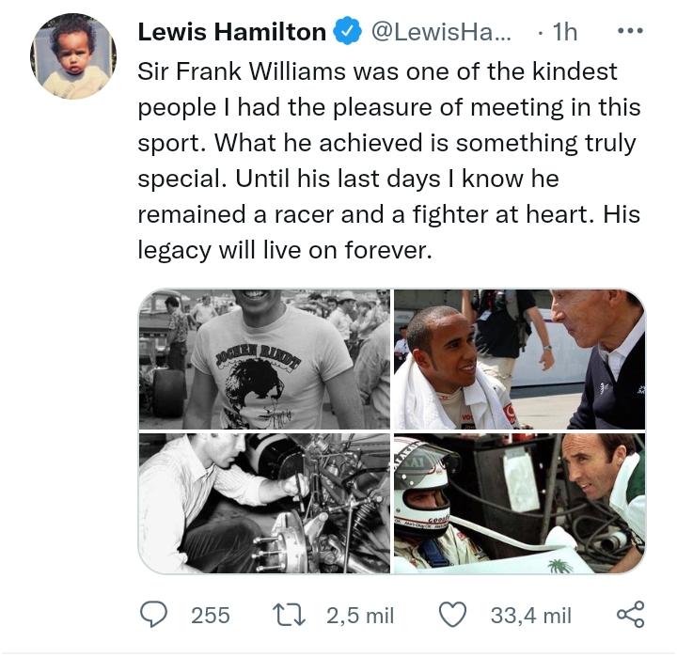Viewport: 677px width, 657px height.
Task: Open the photo of Hamilton with towel
Action: click(x=519, y=359)
